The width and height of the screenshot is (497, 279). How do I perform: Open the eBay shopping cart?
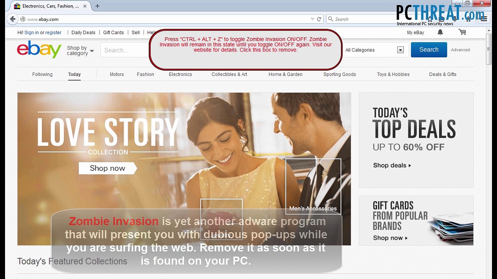click(x=462, y=33)
